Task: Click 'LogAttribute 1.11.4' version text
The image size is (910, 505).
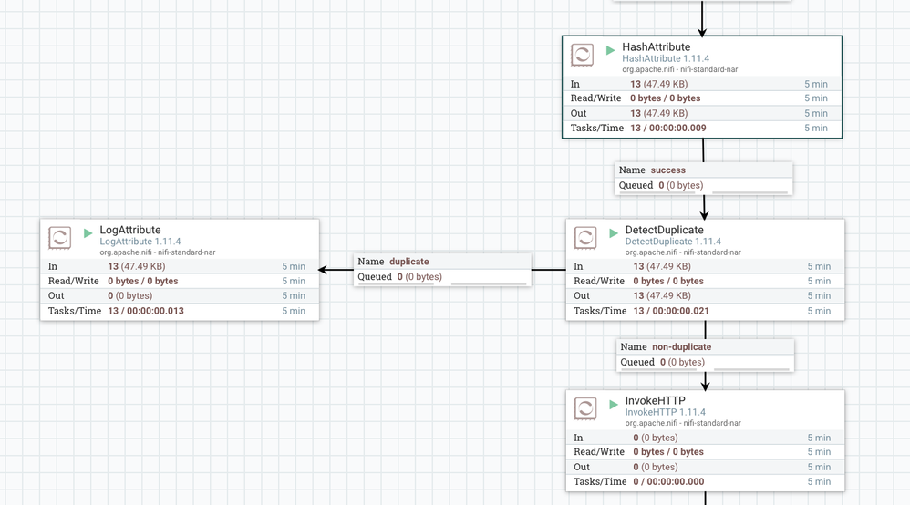Action: point(140,242)
